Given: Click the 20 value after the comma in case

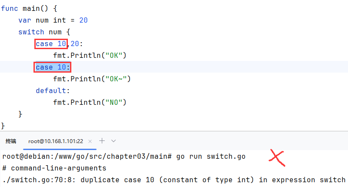Looking at the screenshot, I should tap(75, 43).
